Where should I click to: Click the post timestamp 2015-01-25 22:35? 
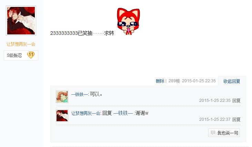199,81
